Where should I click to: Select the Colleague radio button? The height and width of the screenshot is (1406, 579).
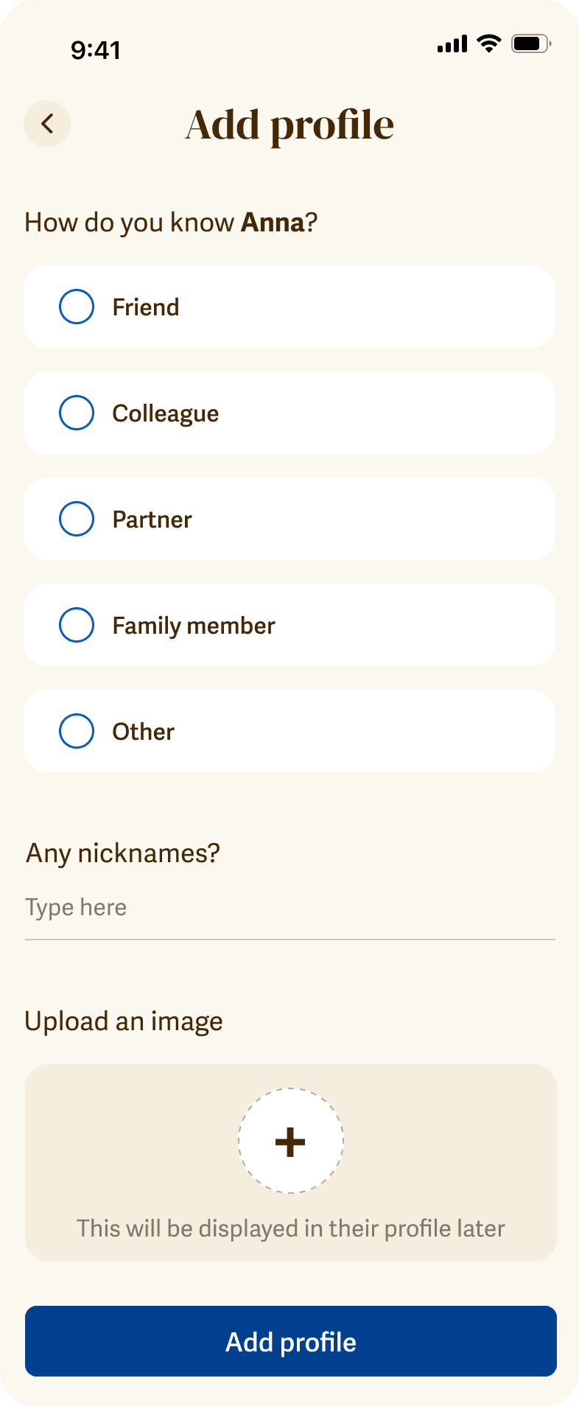(77, 413)
